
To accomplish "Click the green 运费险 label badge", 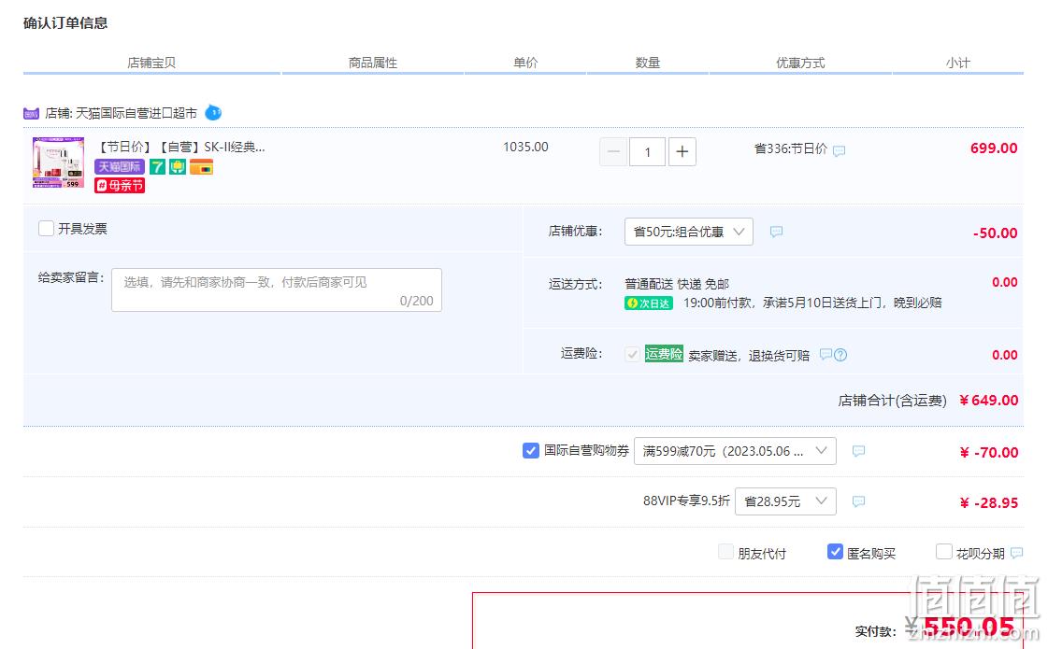I will pos(664,354).
